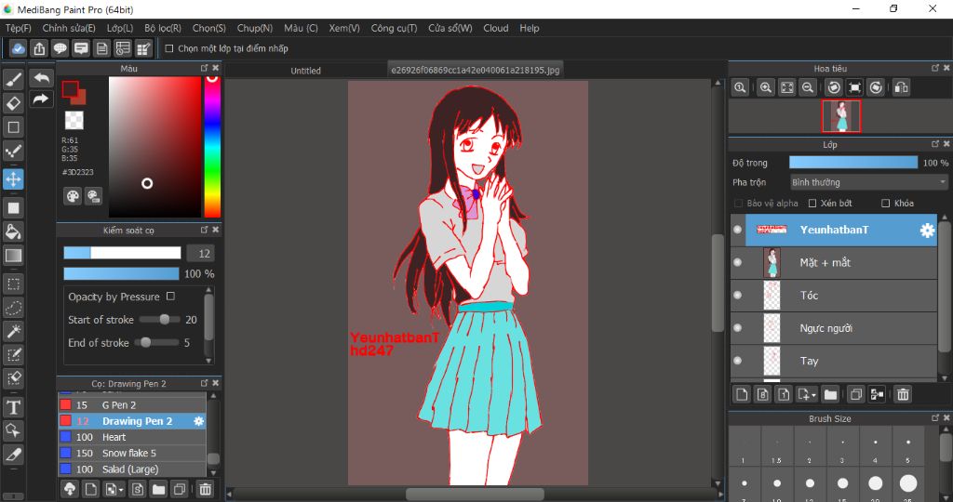This screenshot has height=502, width=953.
Task: Open the Chỉnh sửa(E) menu
Action: [69, 28]
